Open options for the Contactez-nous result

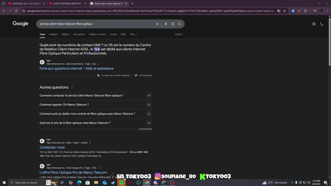click(x=90, y=143)
